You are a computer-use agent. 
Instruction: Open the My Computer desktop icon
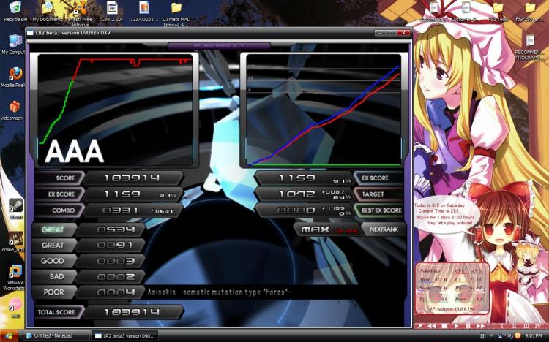pos(14,40)
